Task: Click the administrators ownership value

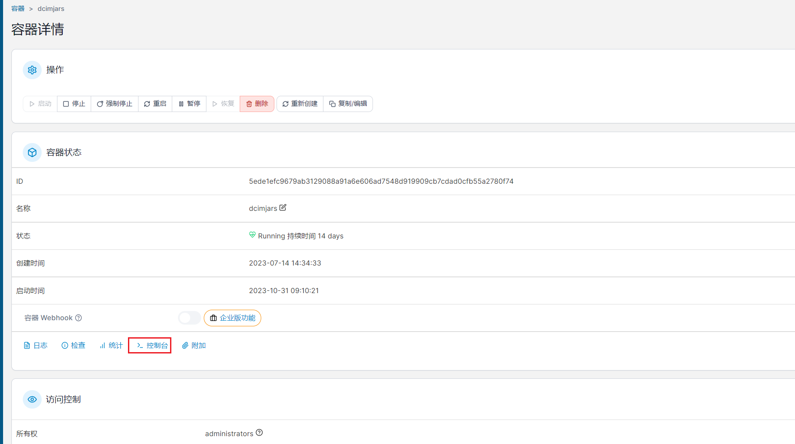Action: [229, 434]
